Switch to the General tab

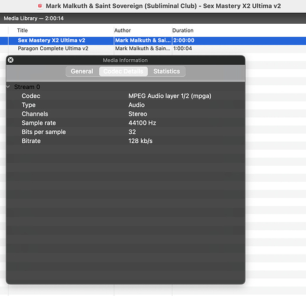82,71
